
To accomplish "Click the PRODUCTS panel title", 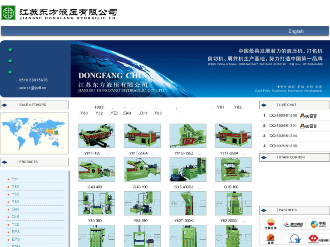I will click(29, 162).
